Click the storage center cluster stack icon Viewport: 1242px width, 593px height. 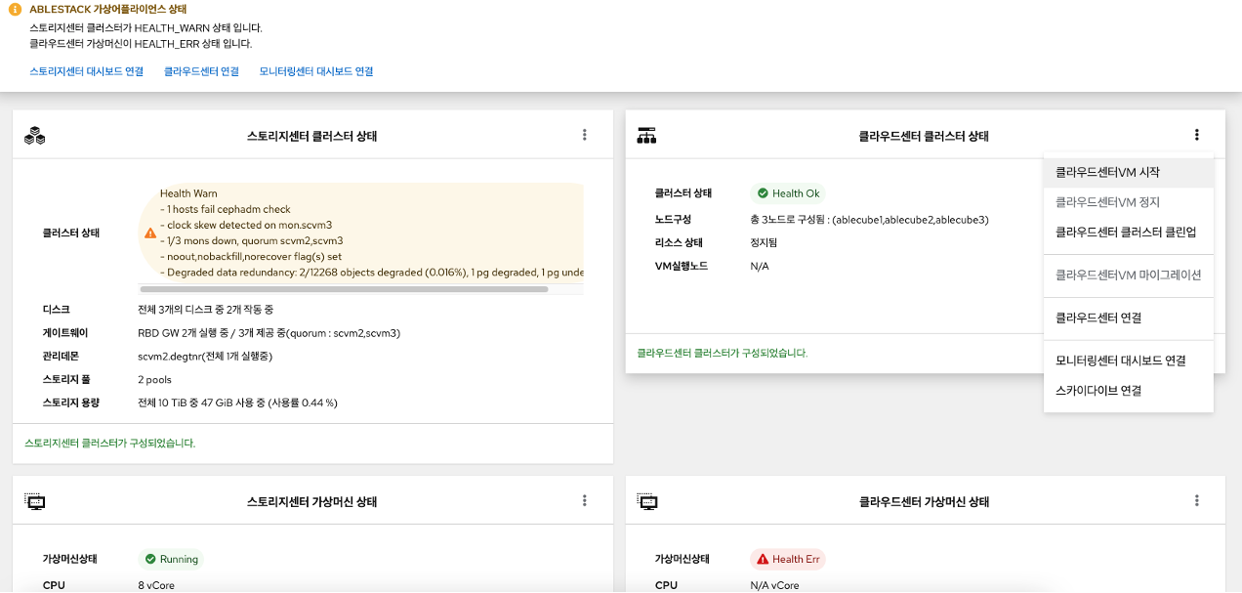(35, 136)
